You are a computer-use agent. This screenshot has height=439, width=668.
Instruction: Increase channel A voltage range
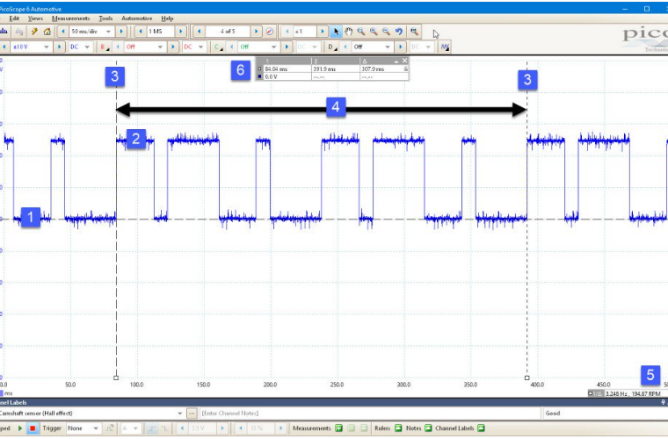59,47
